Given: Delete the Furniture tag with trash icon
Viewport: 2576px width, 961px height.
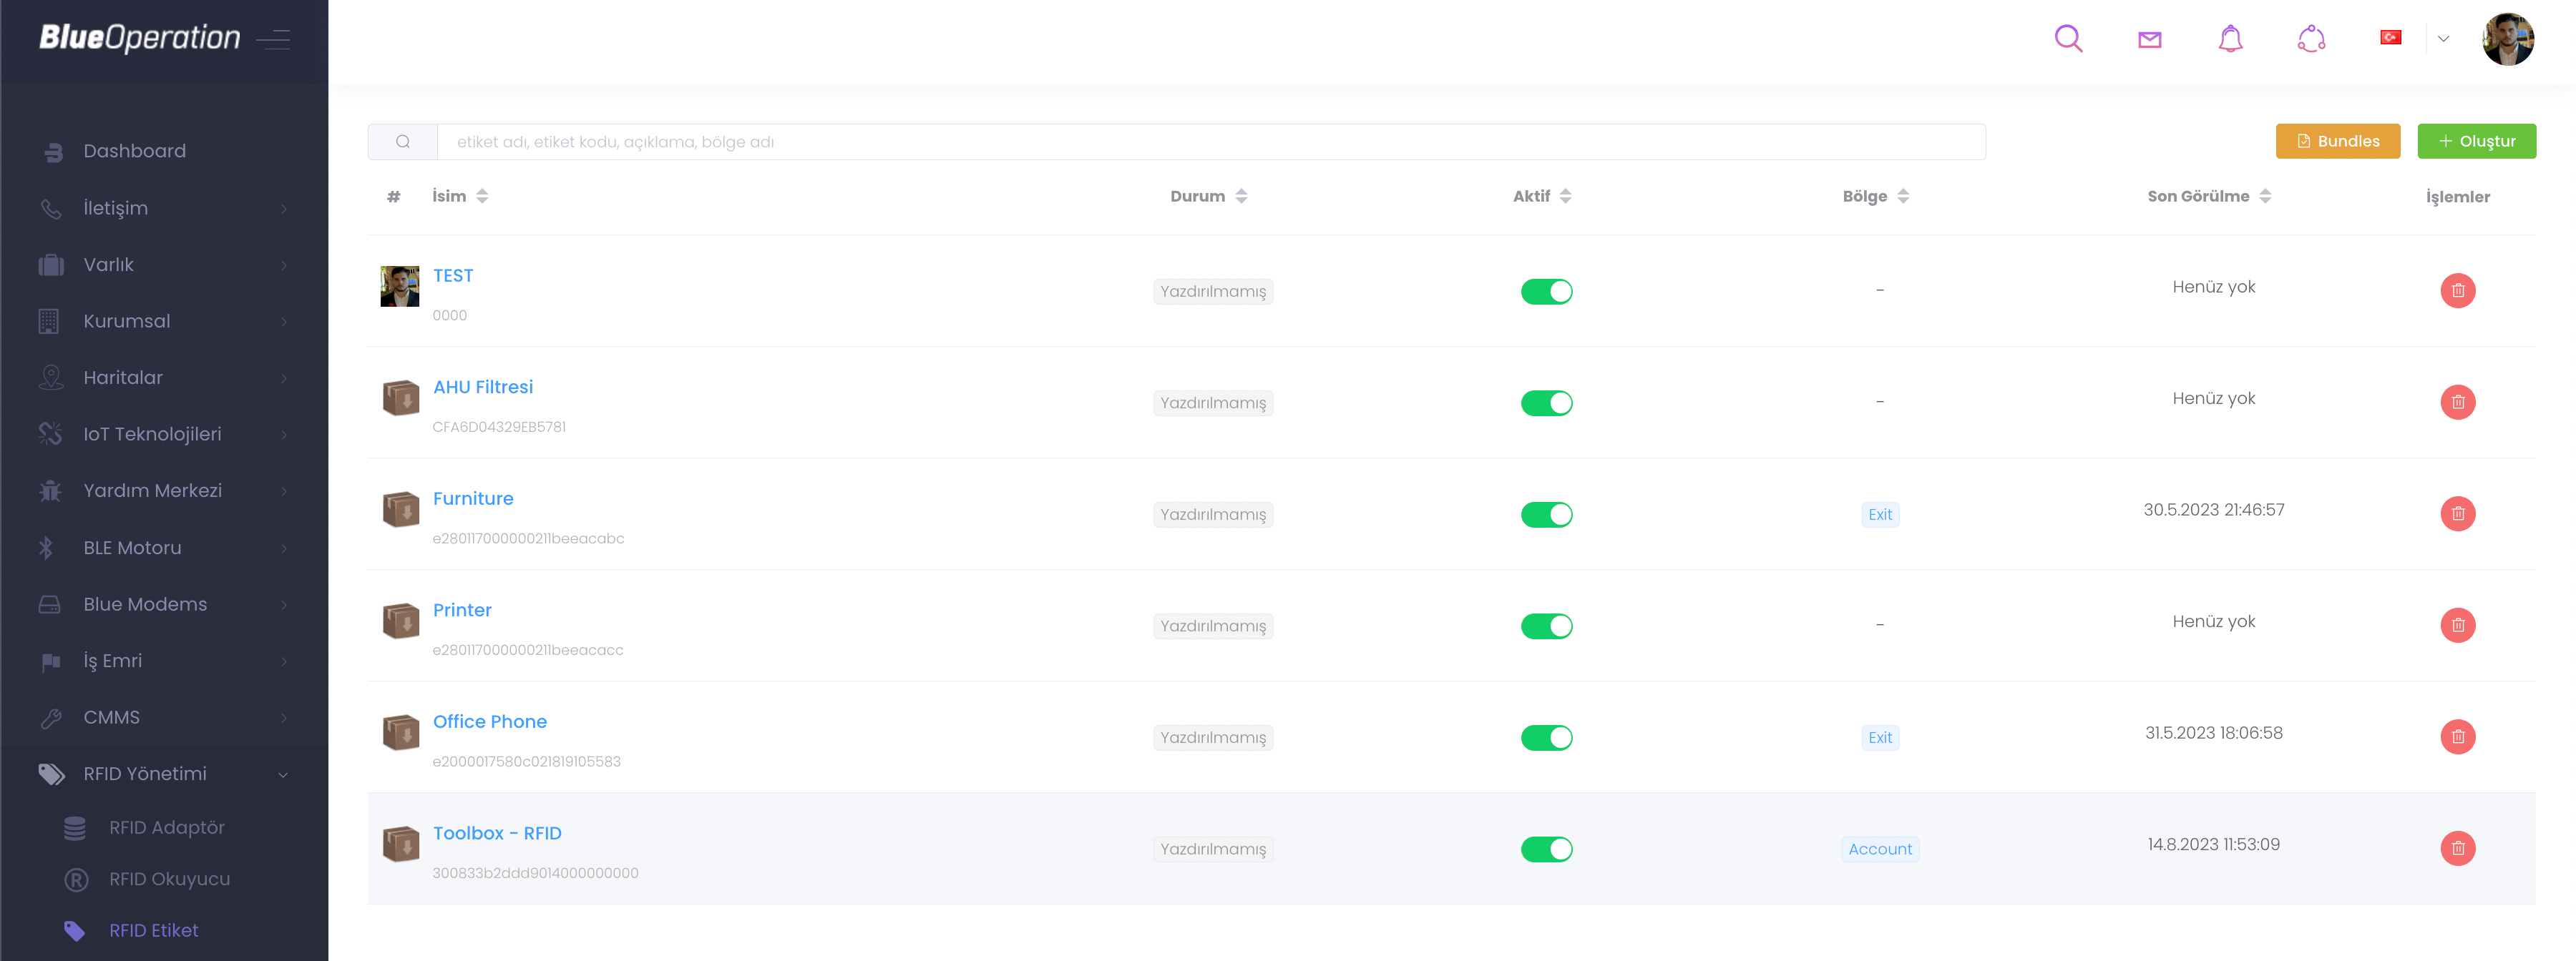Looking at the screenshot, I should 2457,513.
